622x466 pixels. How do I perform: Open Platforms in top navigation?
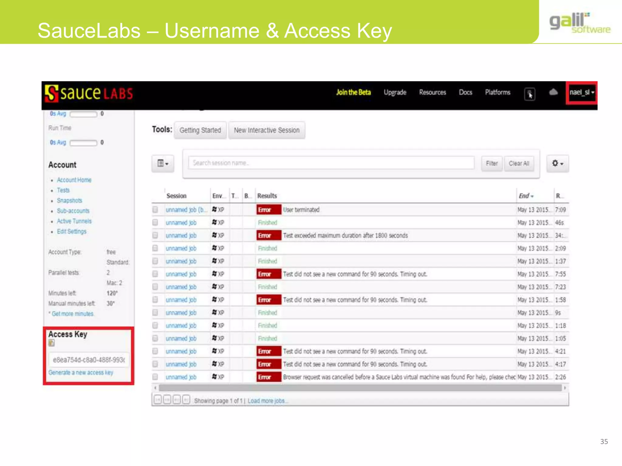click(x=497, y=92)
